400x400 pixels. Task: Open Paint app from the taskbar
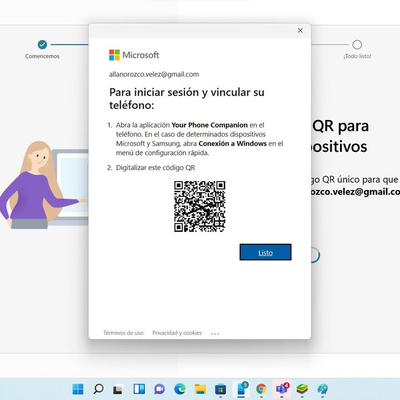pyautogui.click(x=323, y=389)
